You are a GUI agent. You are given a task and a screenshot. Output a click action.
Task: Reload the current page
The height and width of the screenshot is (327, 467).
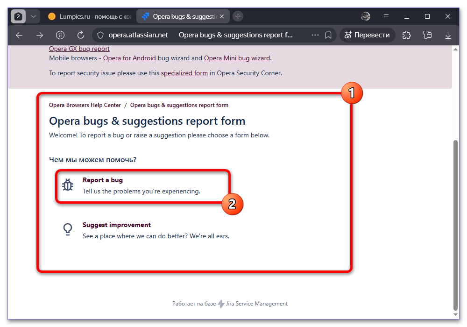click(x=81, y=35)
